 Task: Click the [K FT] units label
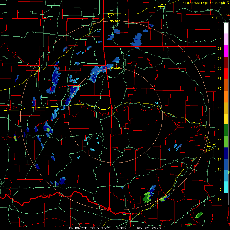(216, 18)
